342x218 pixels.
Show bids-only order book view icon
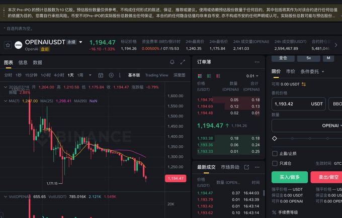[x=209, y=76]
